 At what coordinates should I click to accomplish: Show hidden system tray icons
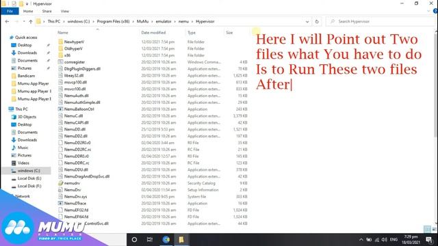click(x=361, y=240)
